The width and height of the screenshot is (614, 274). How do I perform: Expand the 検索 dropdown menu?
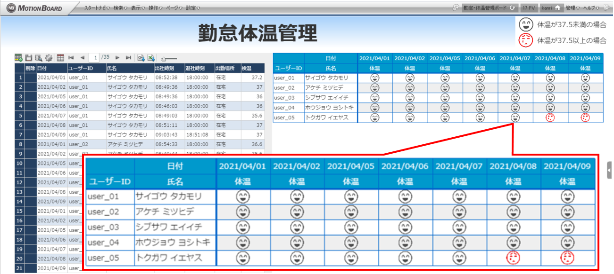point(120,8)
